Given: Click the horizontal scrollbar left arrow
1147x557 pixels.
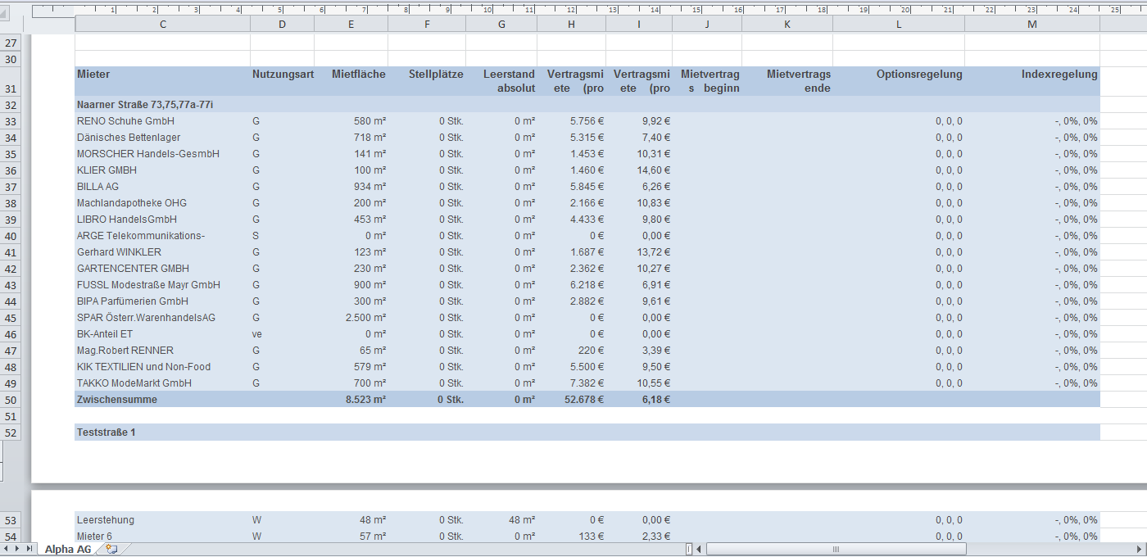Looking at the screenshot, I should pos(700,549).
